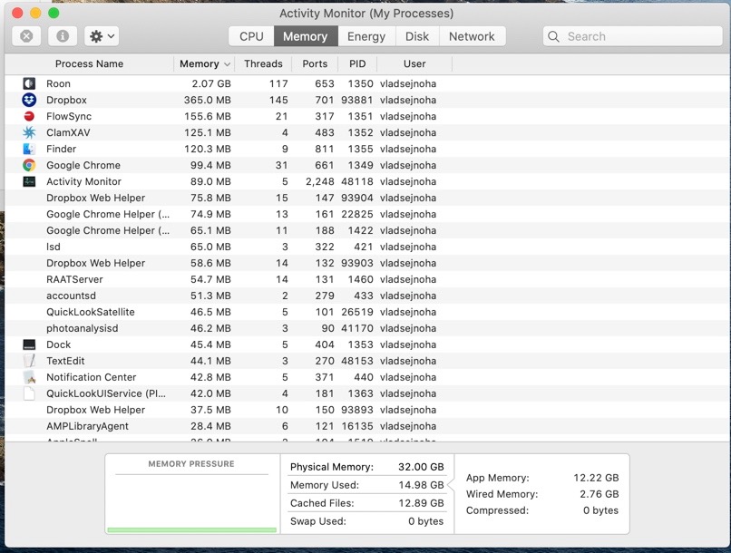
Task: Click the Notification Center icon
Action: pos(29,377)
